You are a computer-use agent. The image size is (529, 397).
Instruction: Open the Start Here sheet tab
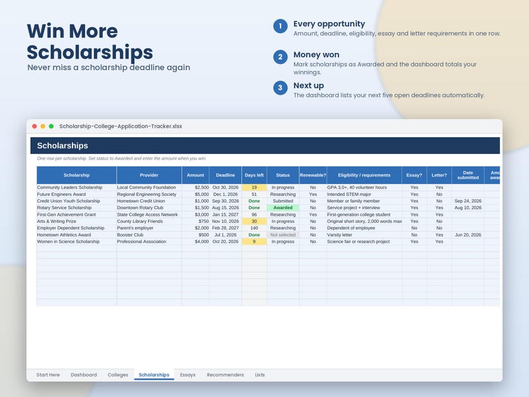(x=48, y=375)
